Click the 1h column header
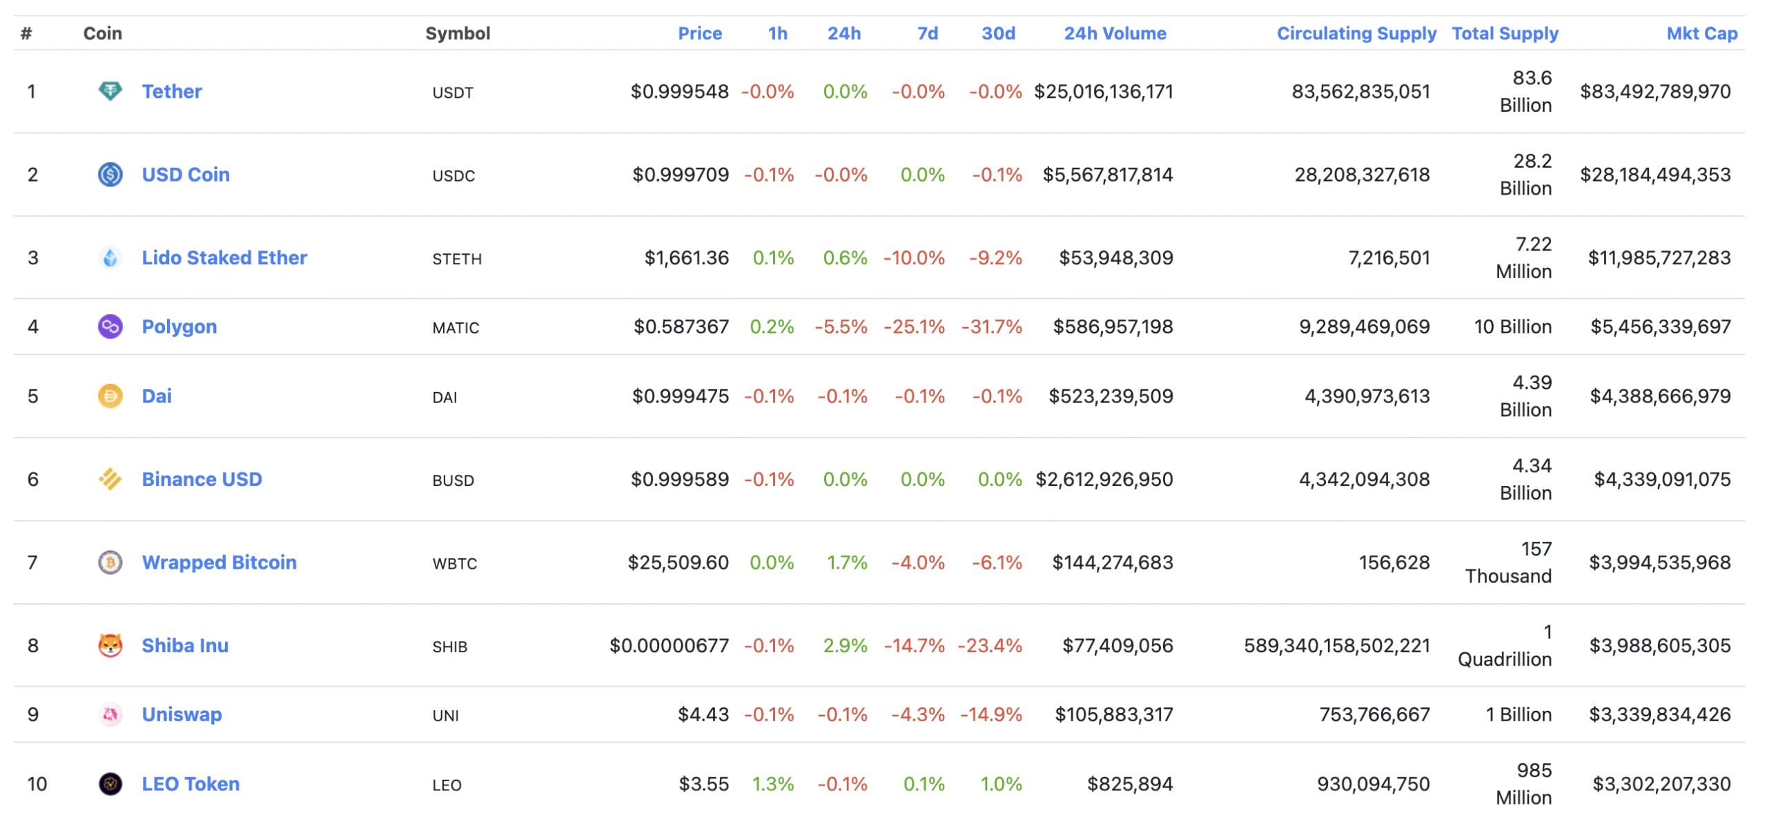 tap(777, 33)
